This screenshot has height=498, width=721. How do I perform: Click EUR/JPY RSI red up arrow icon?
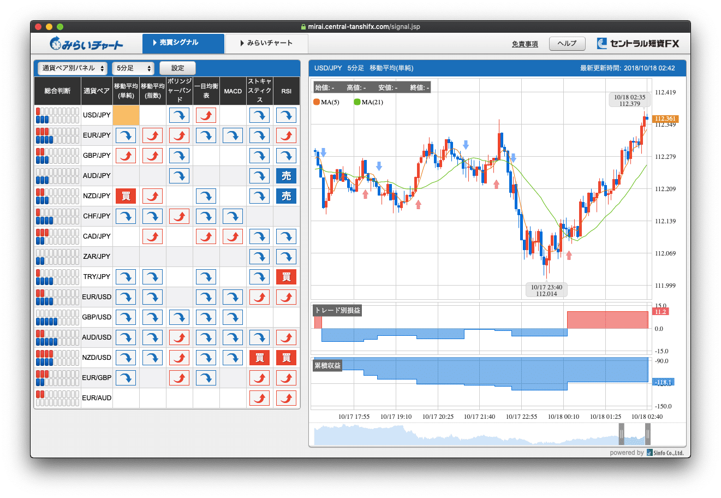pyautogui.click(x=286, y=135)
